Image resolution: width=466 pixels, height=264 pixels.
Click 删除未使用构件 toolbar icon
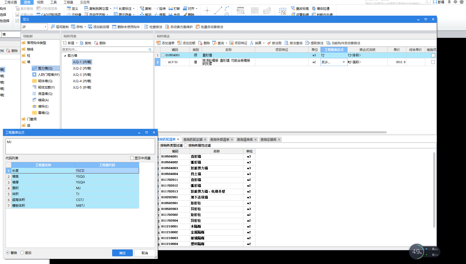click(114, 27)
